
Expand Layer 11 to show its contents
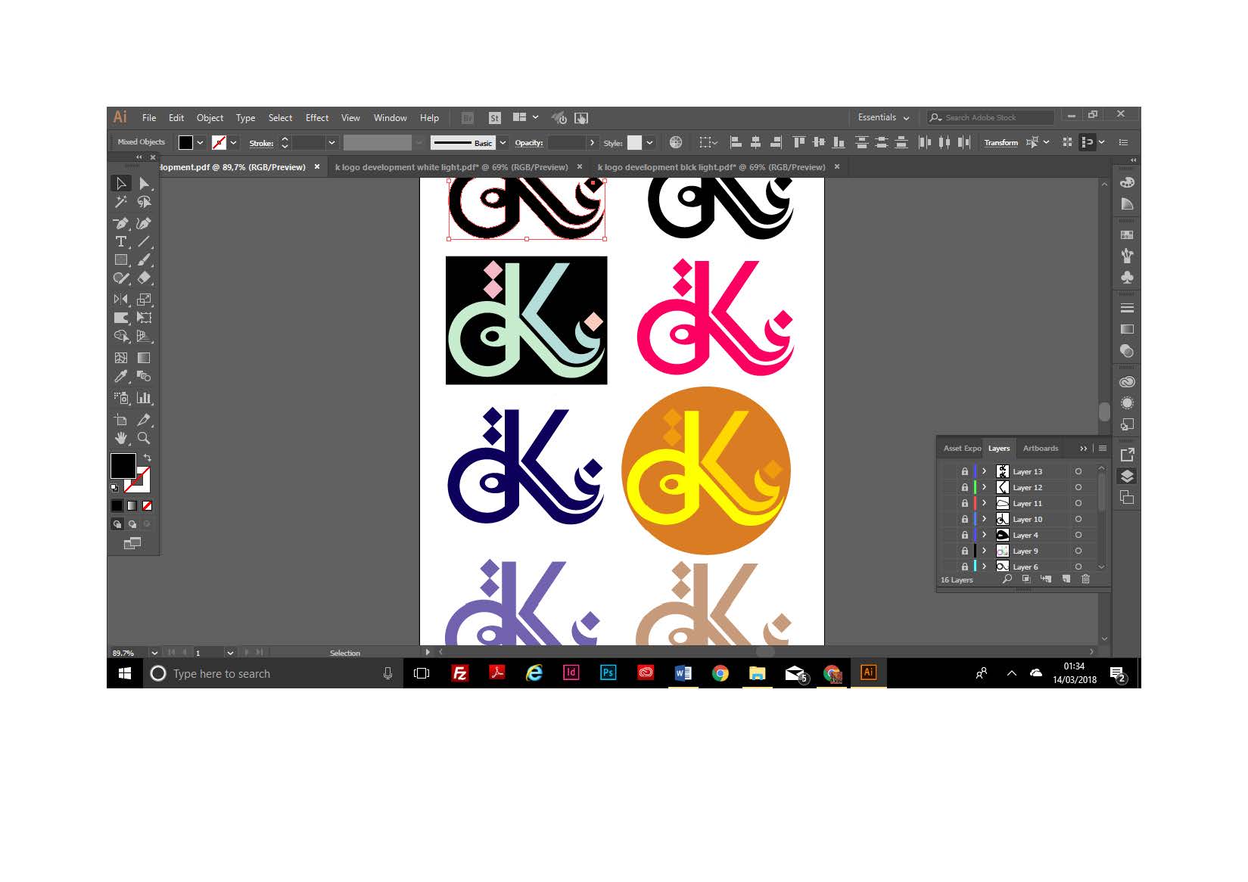pyautogui.click(x=984, y=502)
